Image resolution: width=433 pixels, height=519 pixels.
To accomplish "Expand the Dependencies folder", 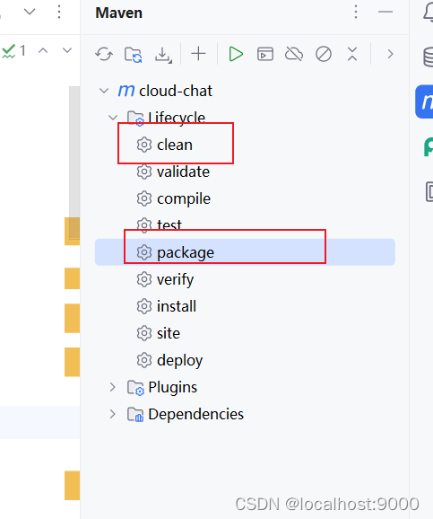I will [113, 414].
